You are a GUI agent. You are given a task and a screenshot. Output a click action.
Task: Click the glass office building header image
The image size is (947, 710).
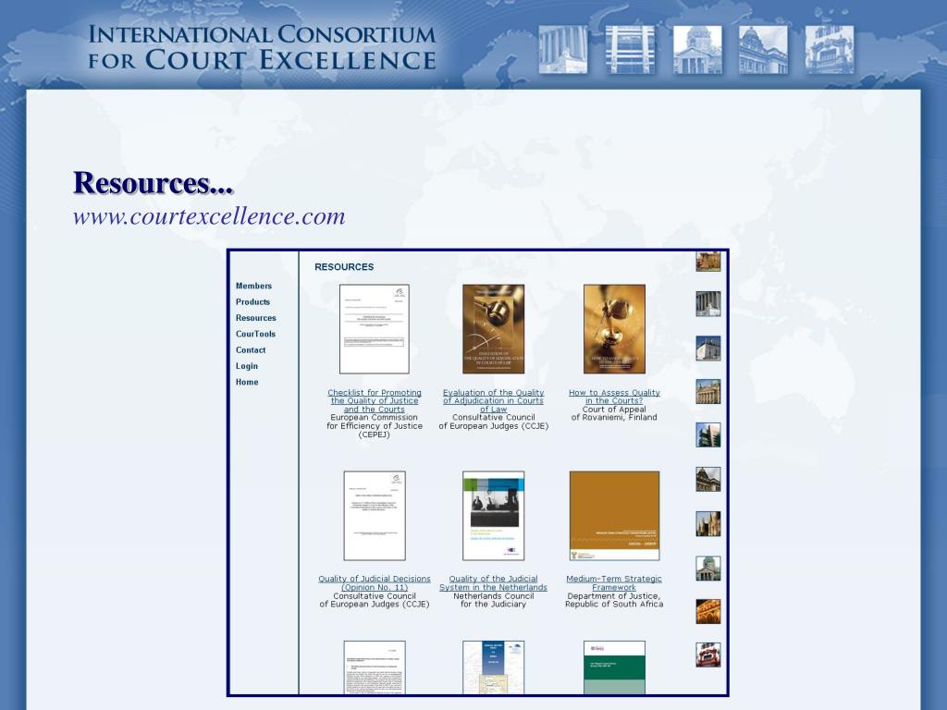[630, 50]
